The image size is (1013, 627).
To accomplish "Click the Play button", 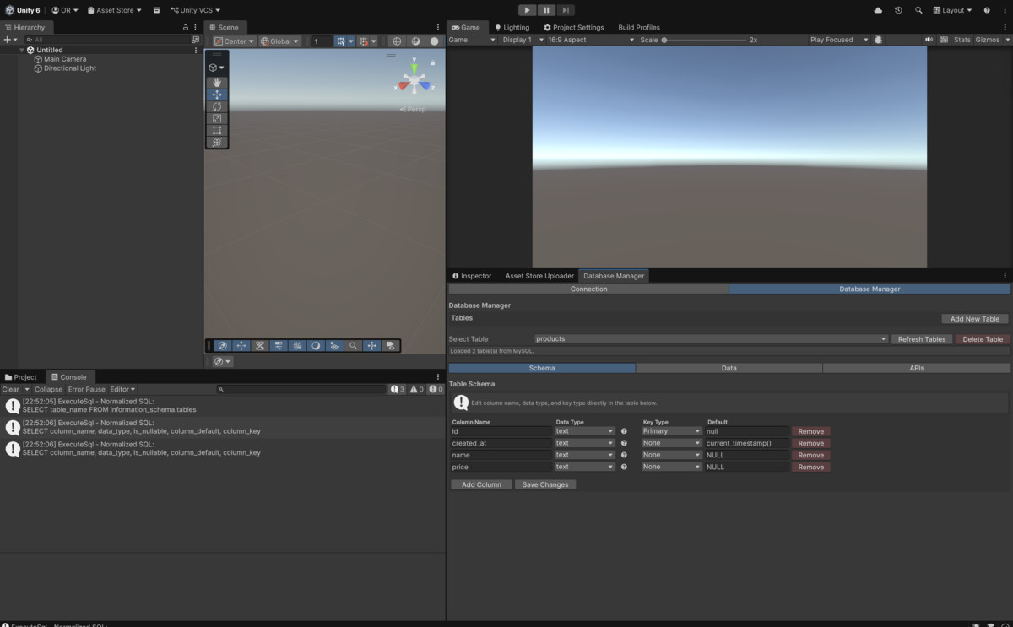I will [x=527, y=10].
